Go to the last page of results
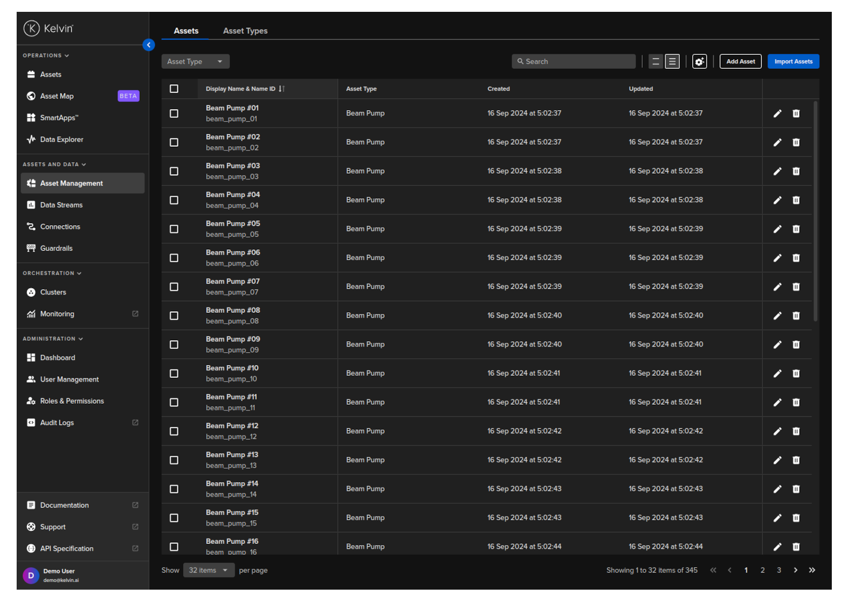The height and width of the screenshot is (602, 849). pyautogui.click(x=811, y=570)
